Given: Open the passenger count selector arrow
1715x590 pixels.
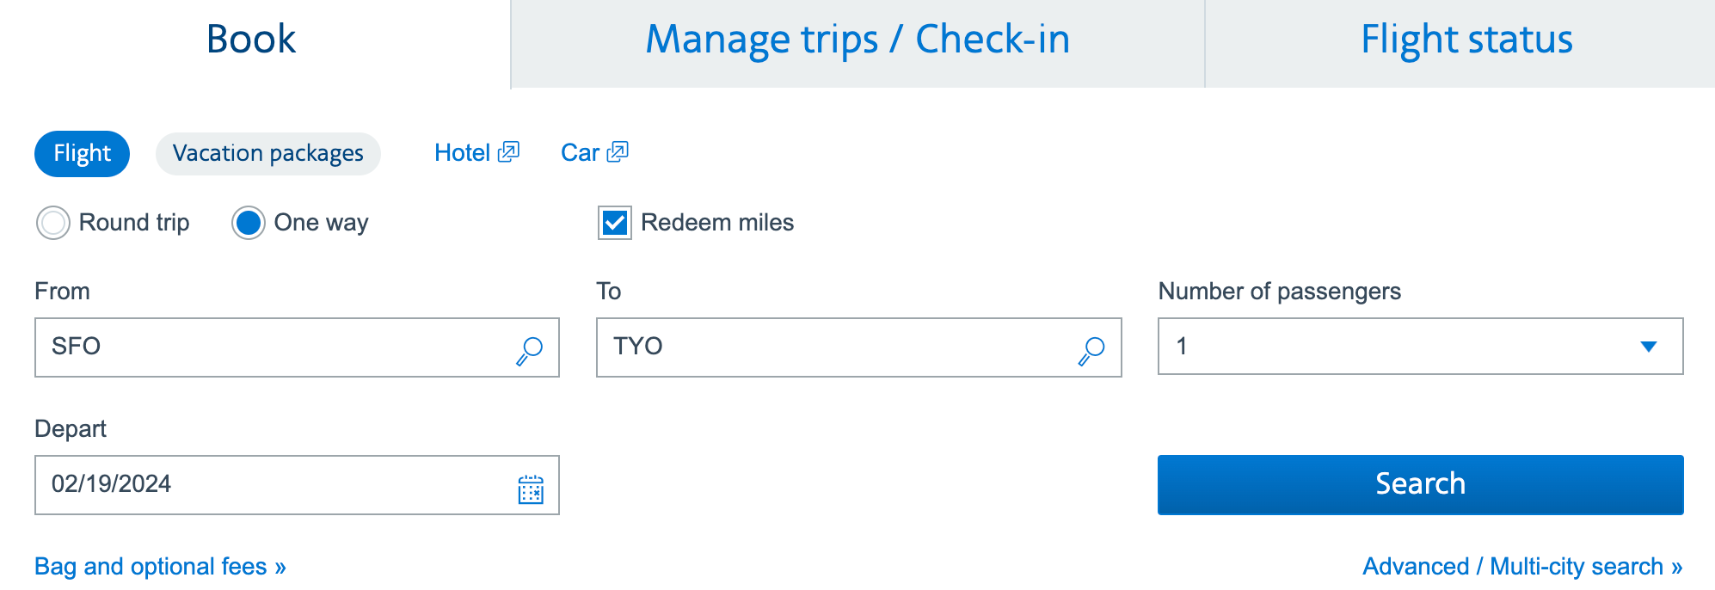Looking at the screenshot, I should [x=1650, y=347].
